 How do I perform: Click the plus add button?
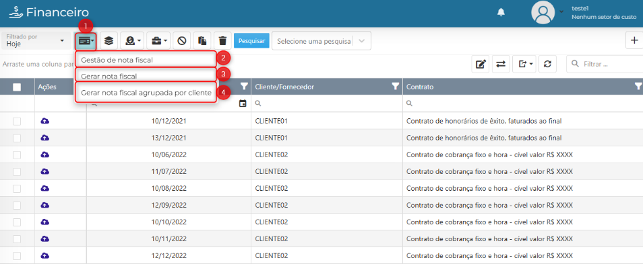click(634, 40)
